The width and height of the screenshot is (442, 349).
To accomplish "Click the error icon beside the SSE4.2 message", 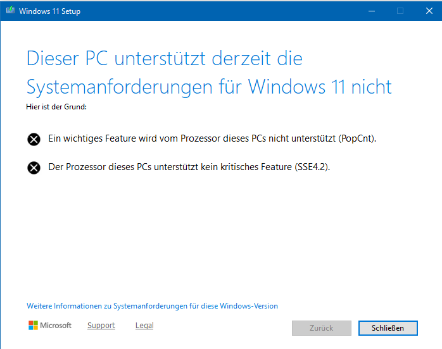I will (34, 168).
